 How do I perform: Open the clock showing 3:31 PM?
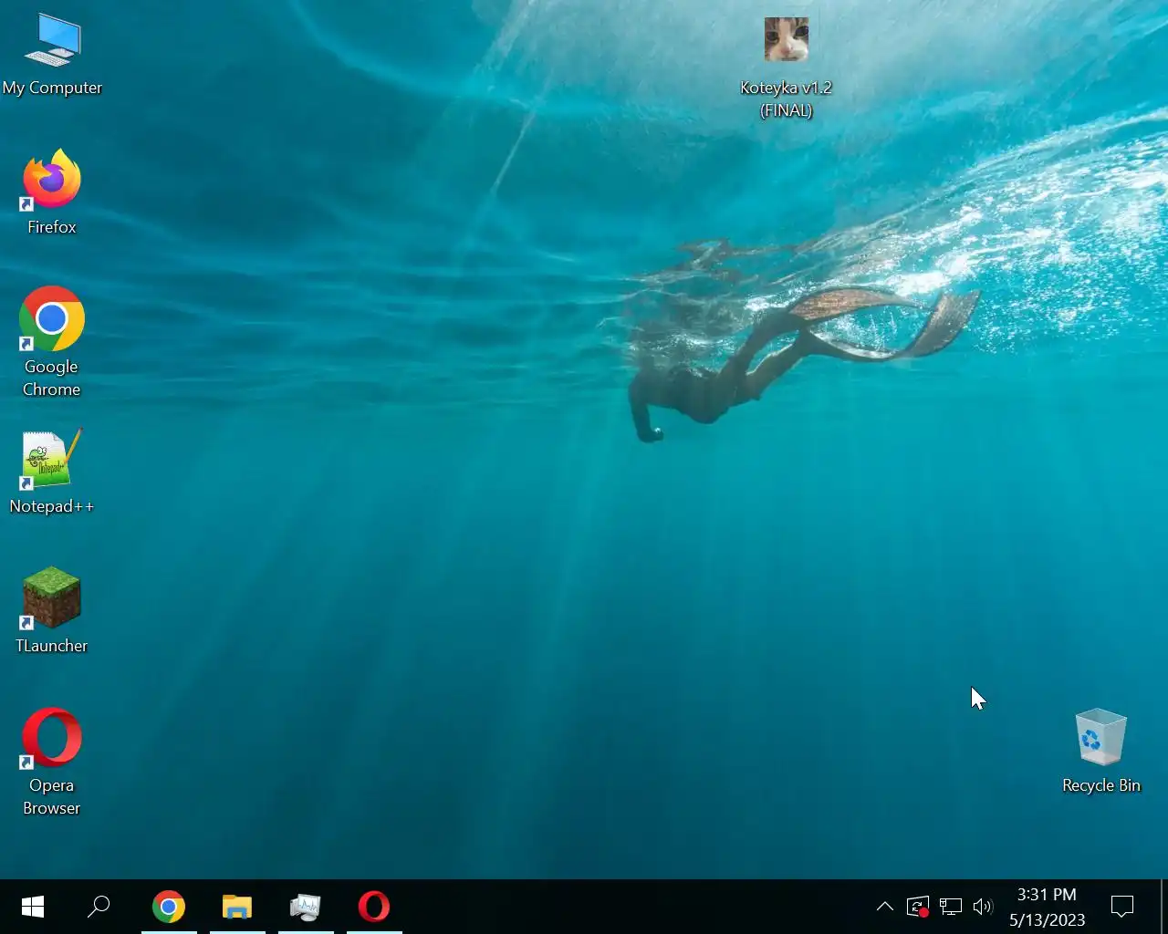click(x=1047, y=907)
